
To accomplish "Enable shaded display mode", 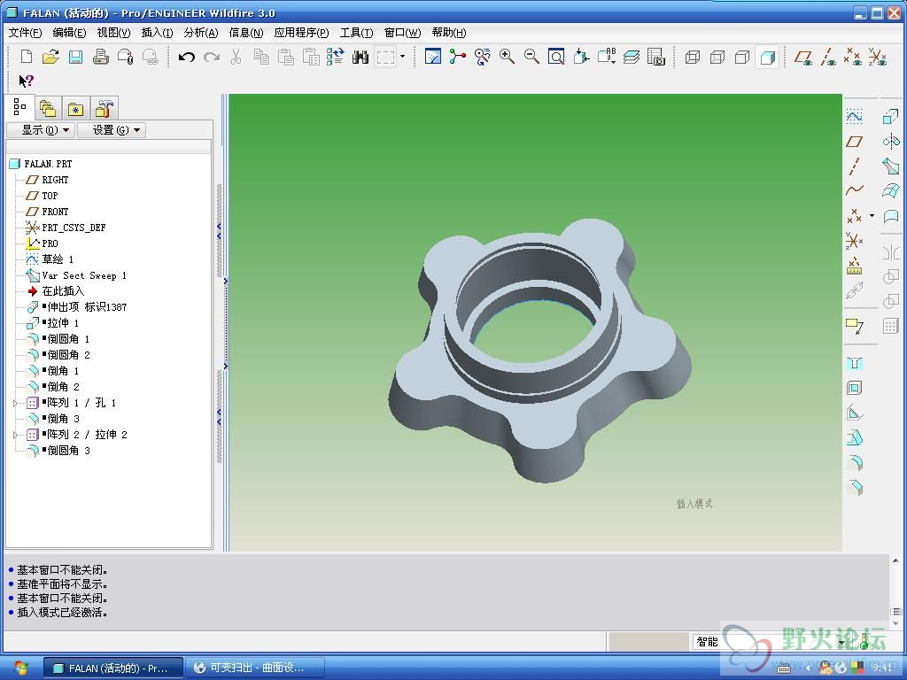I will [768, 57].
